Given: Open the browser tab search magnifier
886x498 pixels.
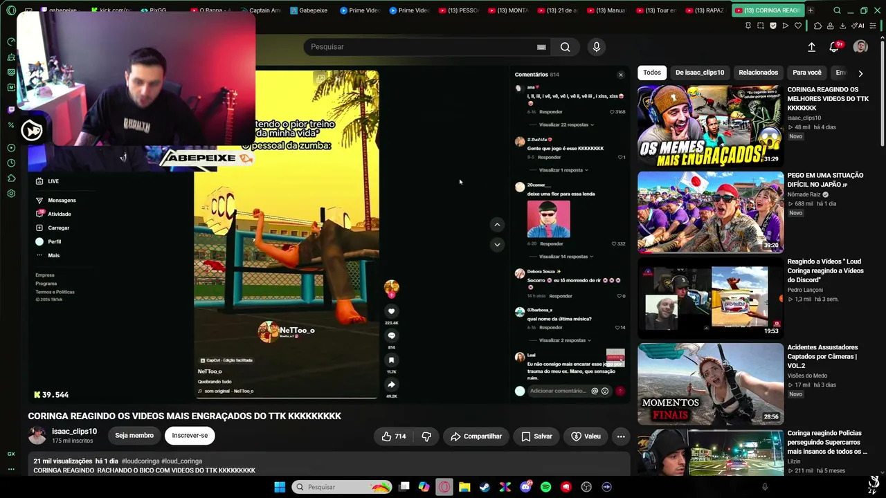Looking at the screenshot, I should (837, 10).
